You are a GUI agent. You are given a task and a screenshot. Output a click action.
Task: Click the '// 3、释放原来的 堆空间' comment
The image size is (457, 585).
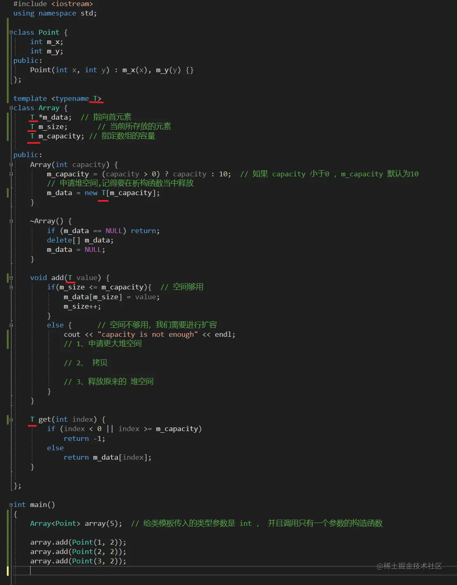click(109, 381)
